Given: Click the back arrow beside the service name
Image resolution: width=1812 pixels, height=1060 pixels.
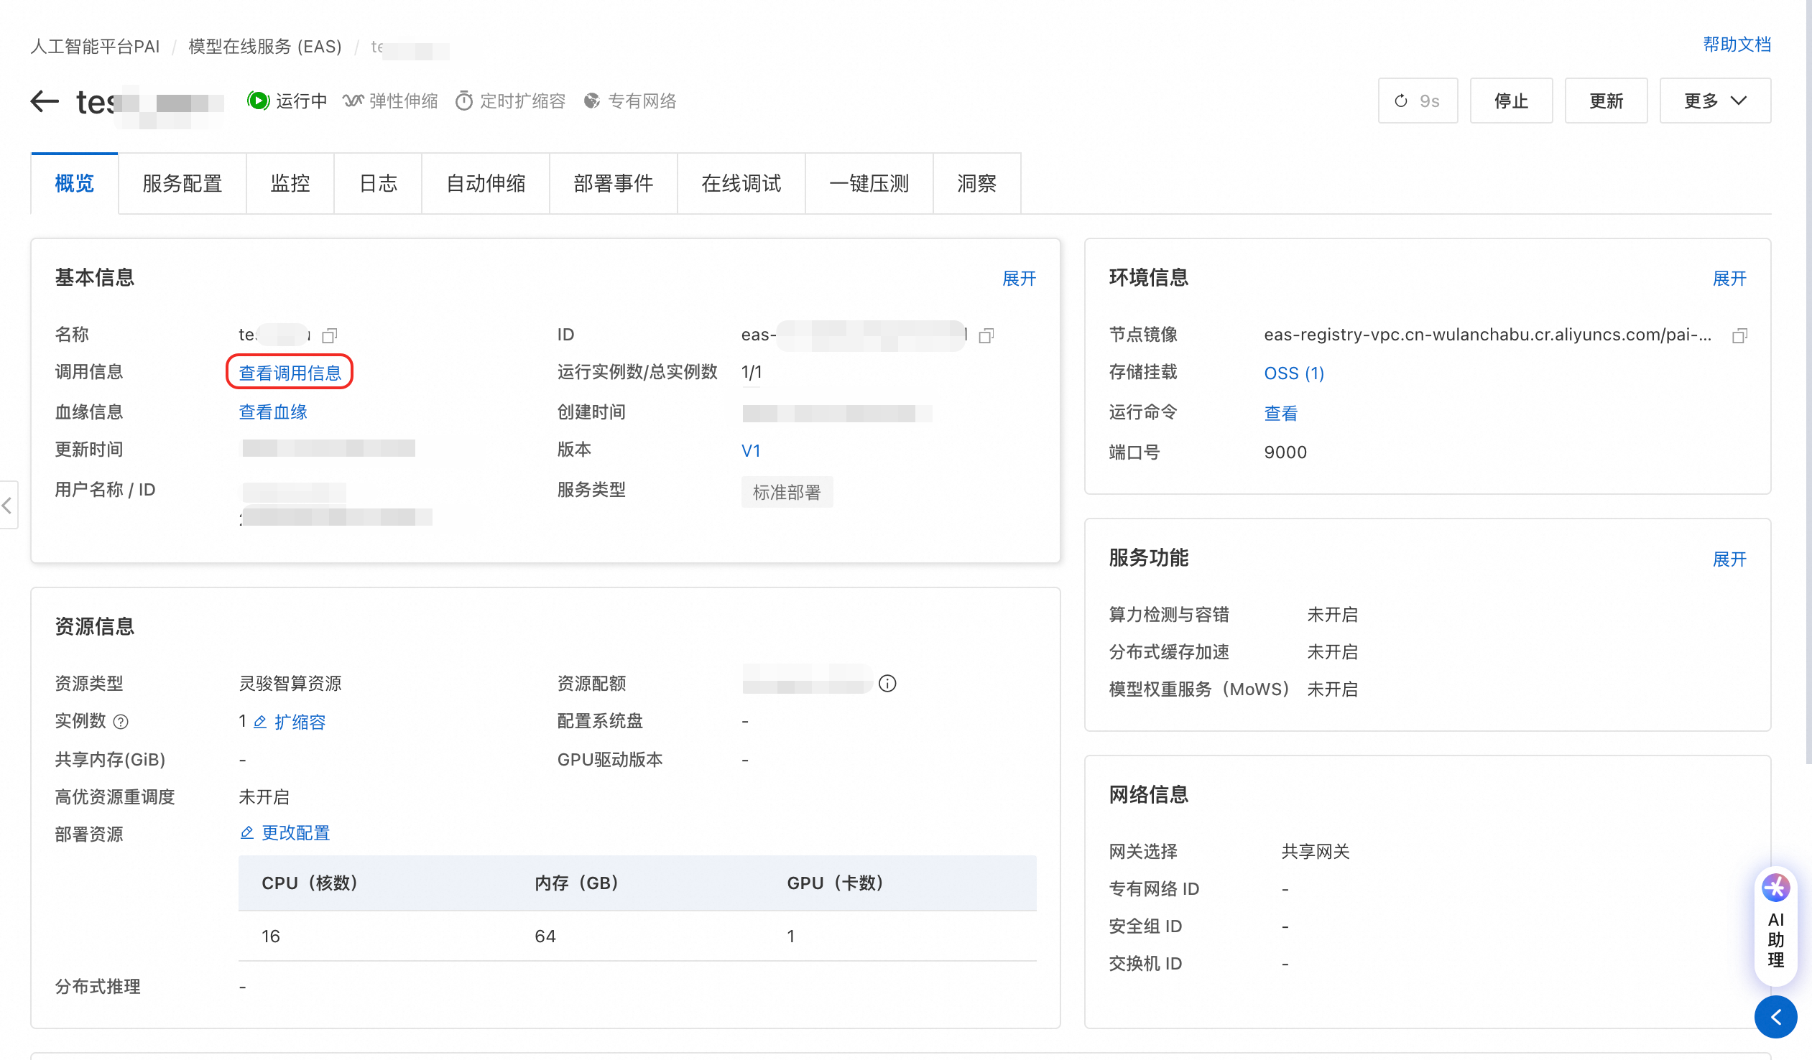Looking at the screenshot, I should [45, 101].
